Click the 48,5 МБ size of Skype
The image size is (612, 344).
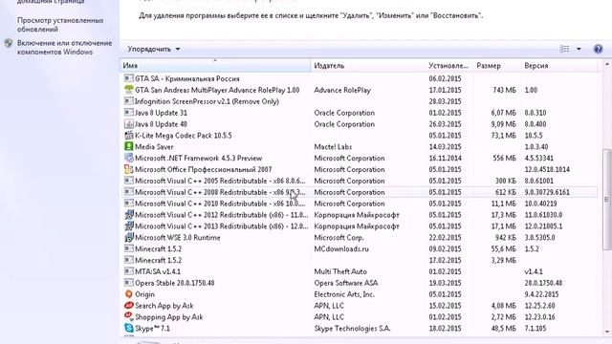pos(504,329)
